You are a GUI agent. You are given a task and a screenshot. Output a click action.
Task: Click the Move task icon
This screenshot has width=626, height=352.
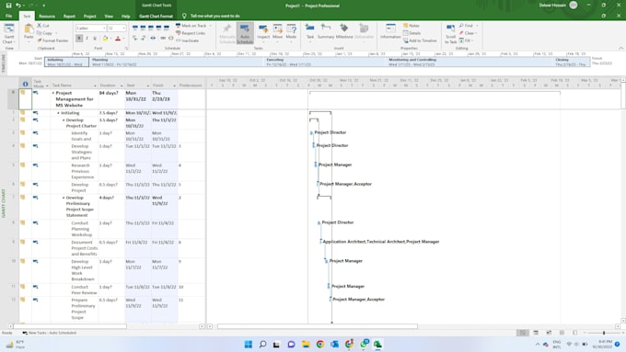tap(277, 29)
